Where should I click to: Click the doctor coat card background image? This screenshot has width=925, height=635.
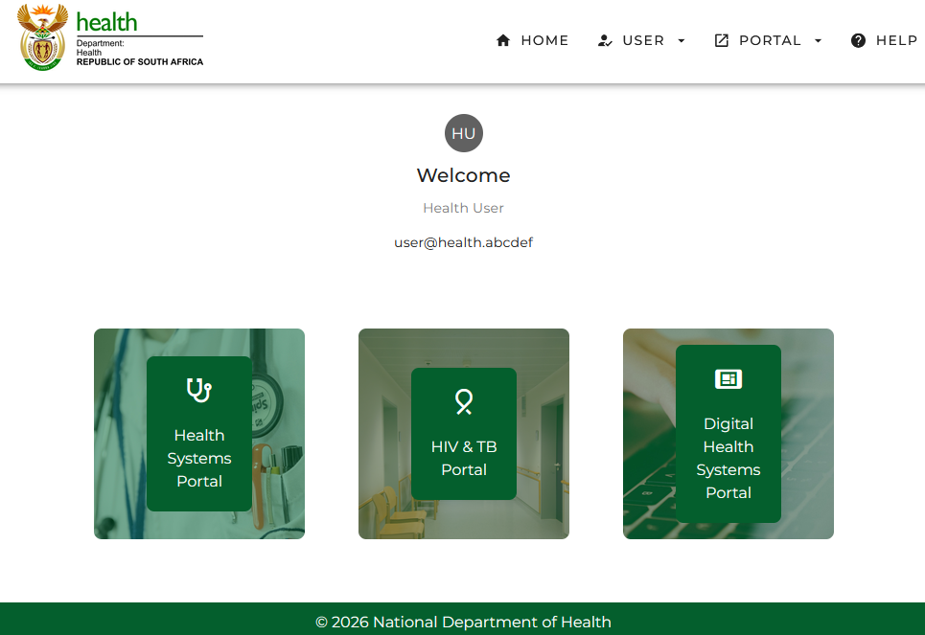point(121,434)
